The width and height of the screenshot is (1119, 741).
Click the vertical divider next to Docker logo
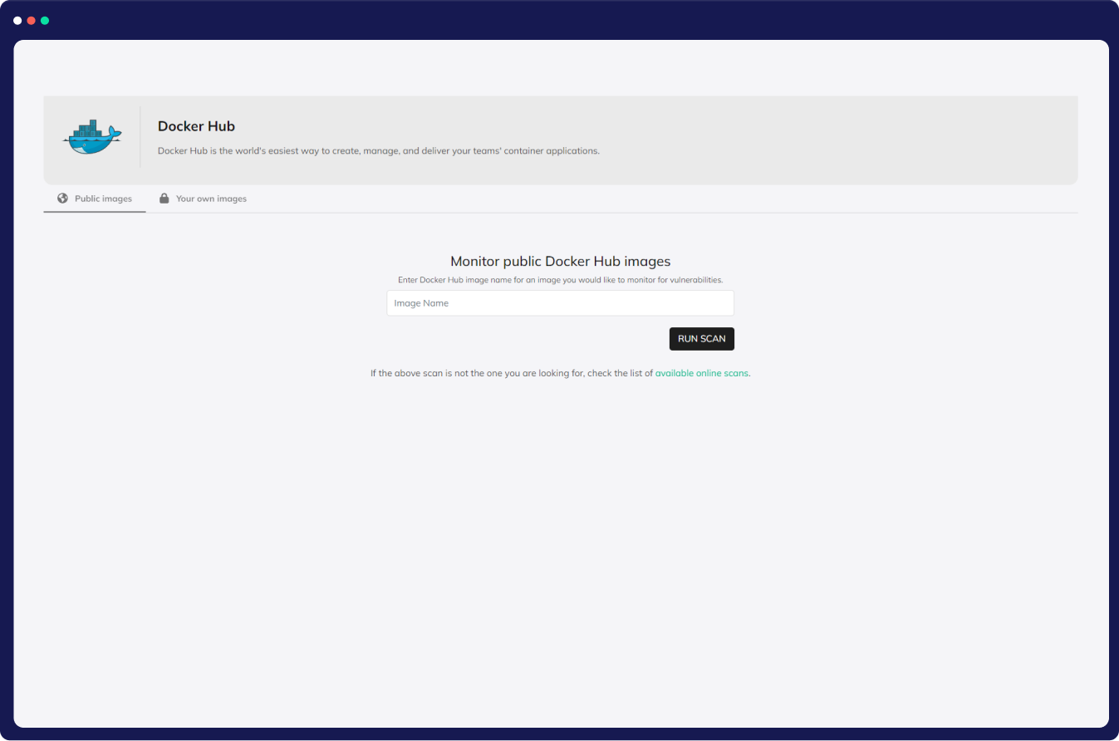140,137
